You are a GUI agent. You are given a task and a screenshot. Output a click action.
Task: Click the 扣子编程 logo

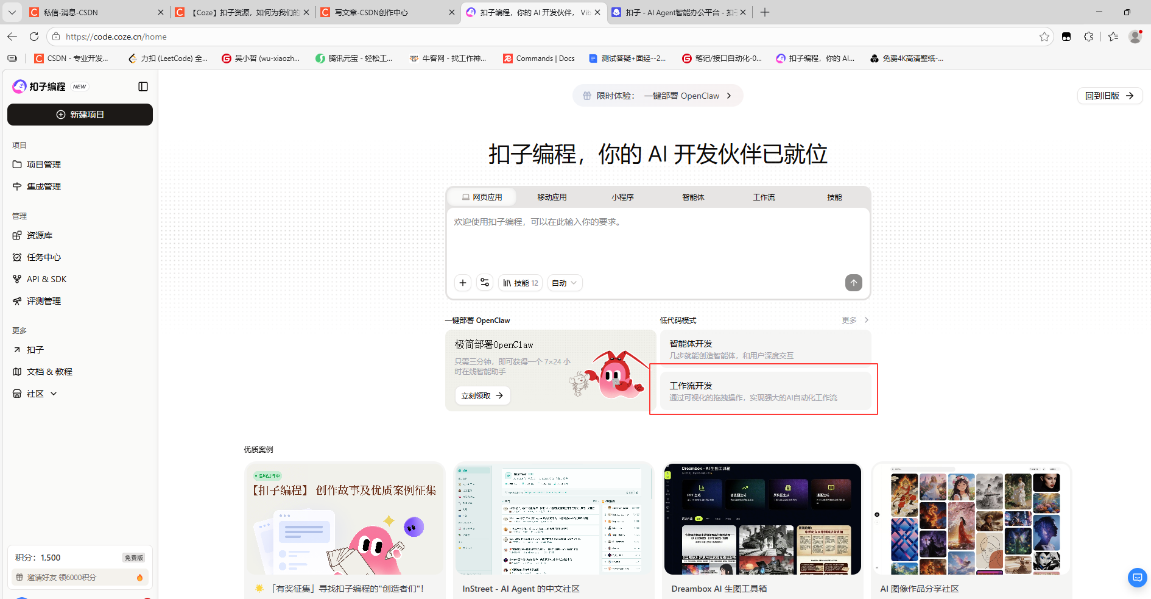click(40, 87)
